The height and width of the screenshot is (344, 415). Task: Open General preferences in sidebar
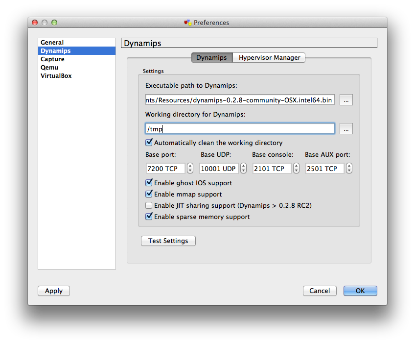[52, 43]
